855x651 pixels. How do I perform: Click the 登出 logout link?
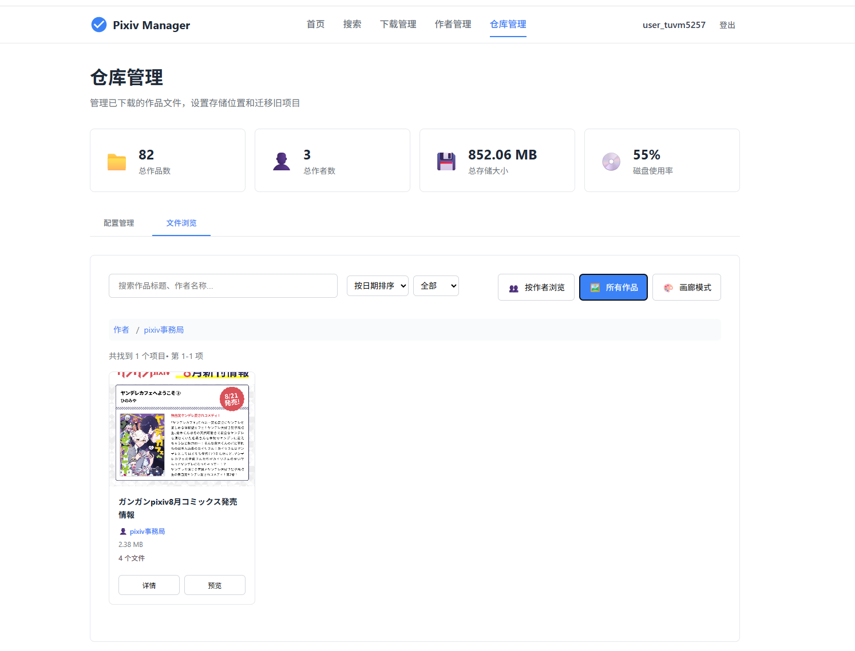727,25
